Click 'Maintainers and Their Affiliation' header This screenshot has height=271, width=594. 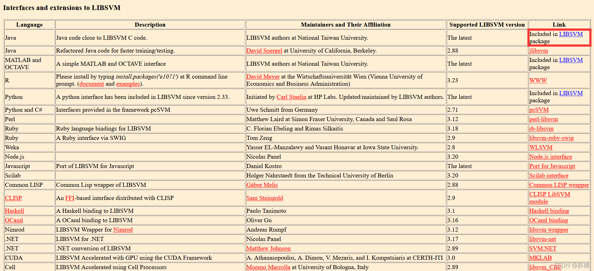point(346,25)
